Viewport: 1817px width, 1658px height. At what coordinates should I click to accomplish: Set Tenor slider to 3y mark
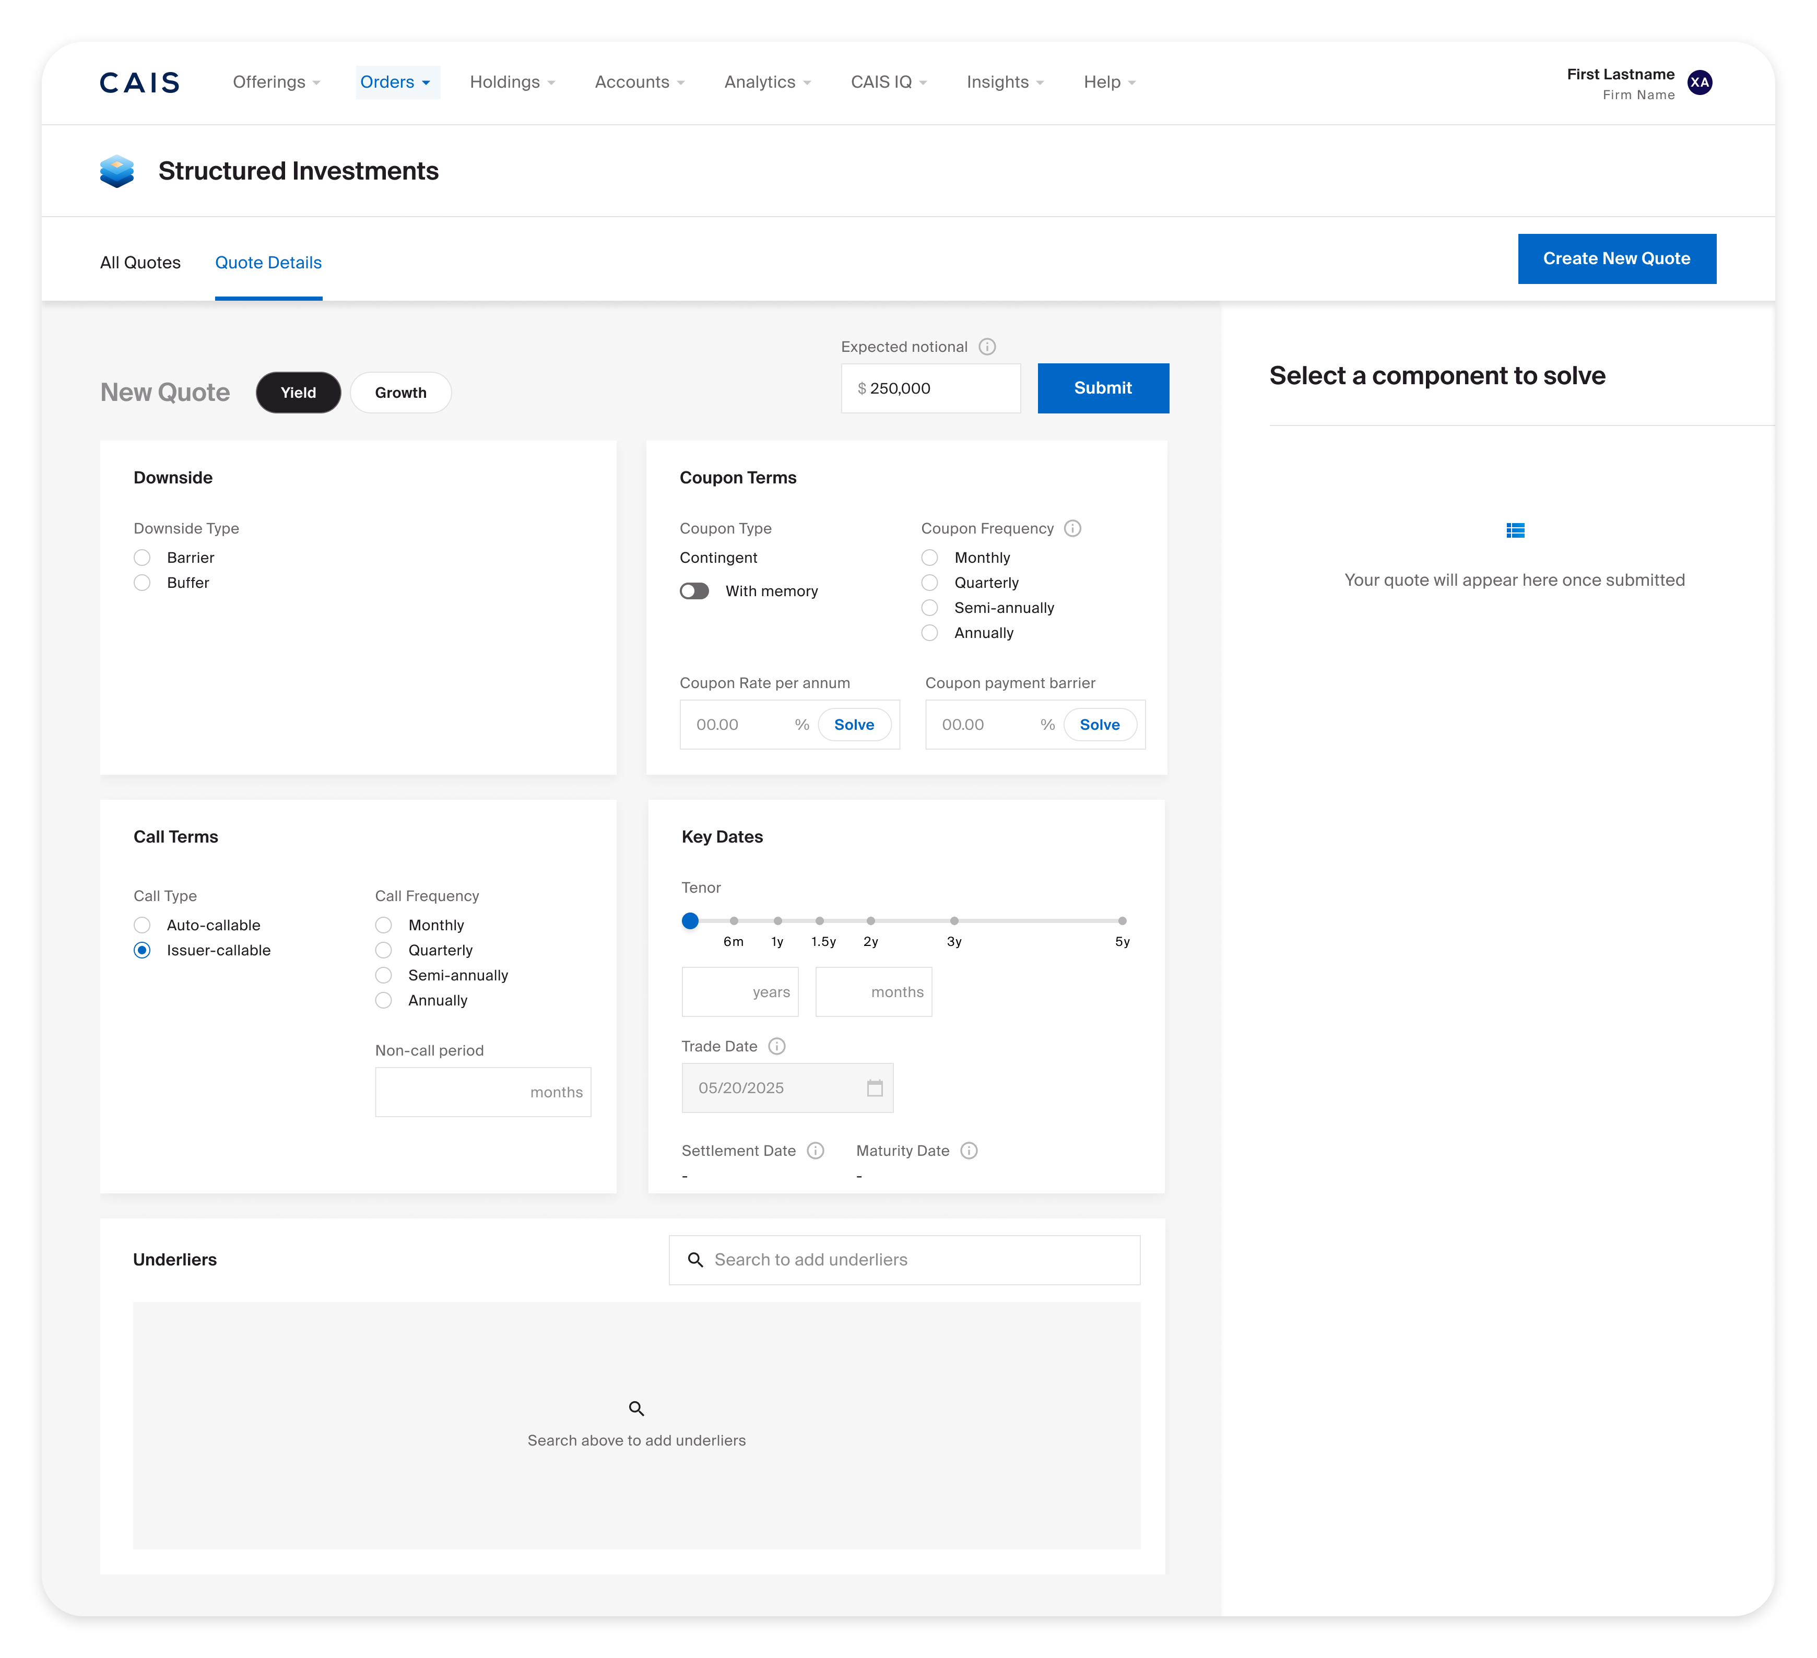[x=953, y=921]
